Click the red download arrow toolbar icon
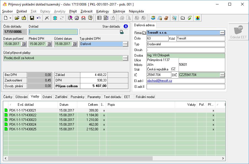 [198, 18]
